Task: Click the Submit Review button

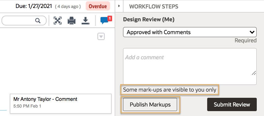Action: click(232, 105)
